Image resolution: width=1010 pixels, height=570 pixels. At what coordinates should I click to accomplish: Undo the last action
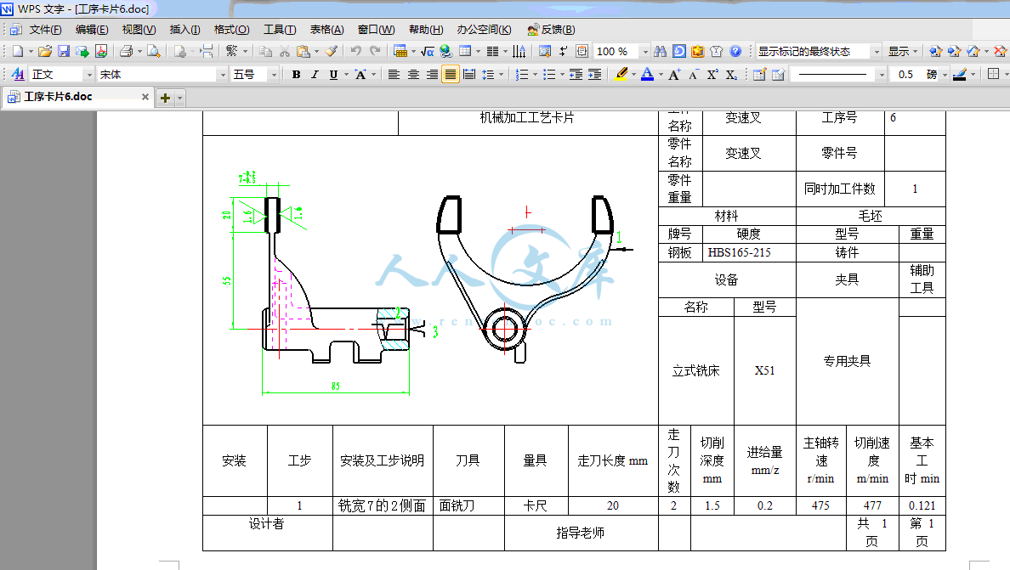[355, 52]
